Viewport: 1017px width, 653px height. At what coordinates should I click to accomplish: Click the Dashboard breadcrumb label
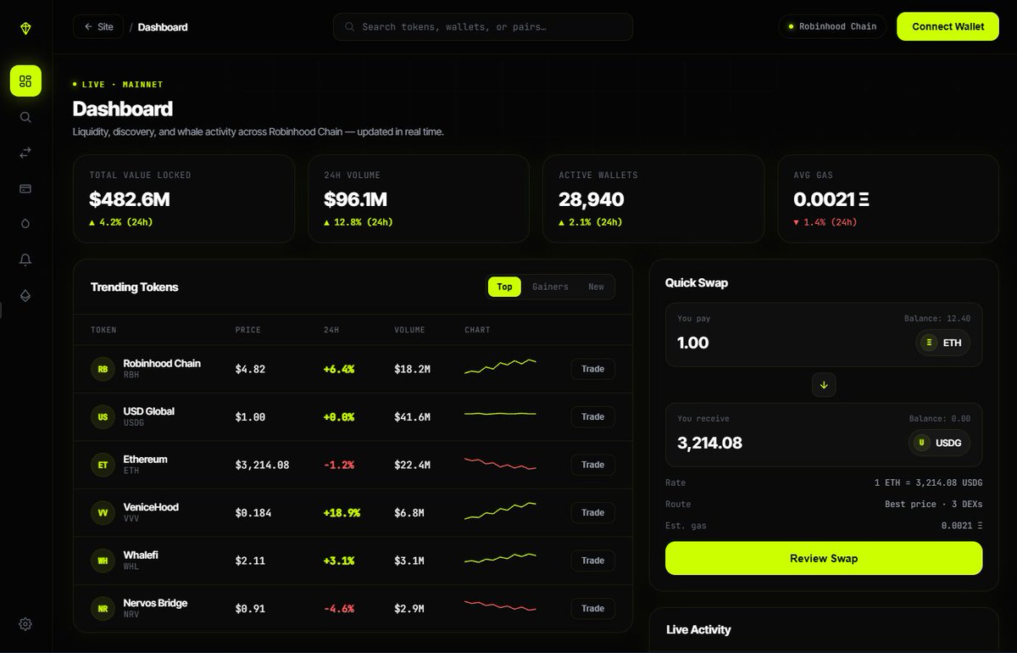pos(163,27)
